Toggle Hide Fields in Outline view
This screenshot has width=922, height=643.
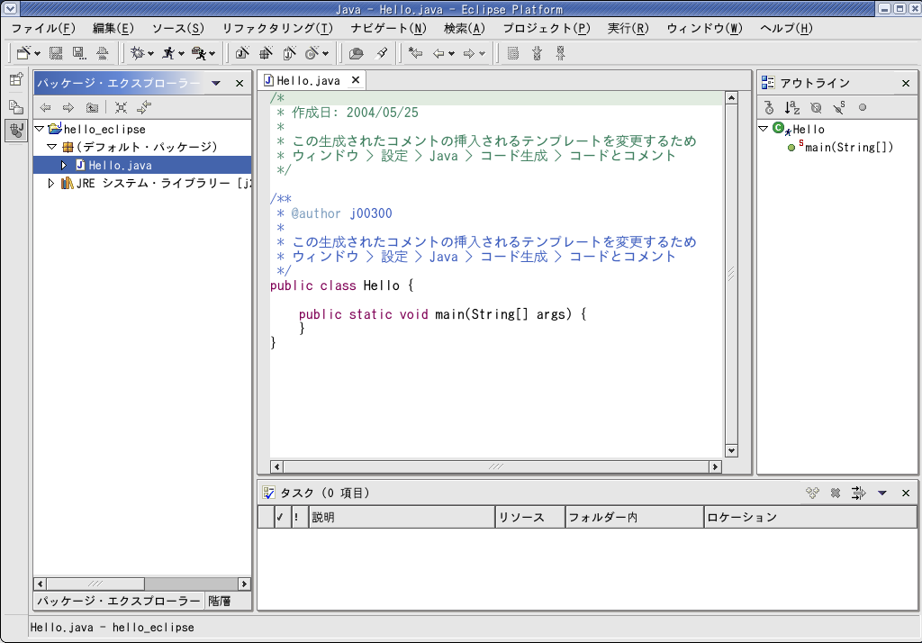coord(816,108)
